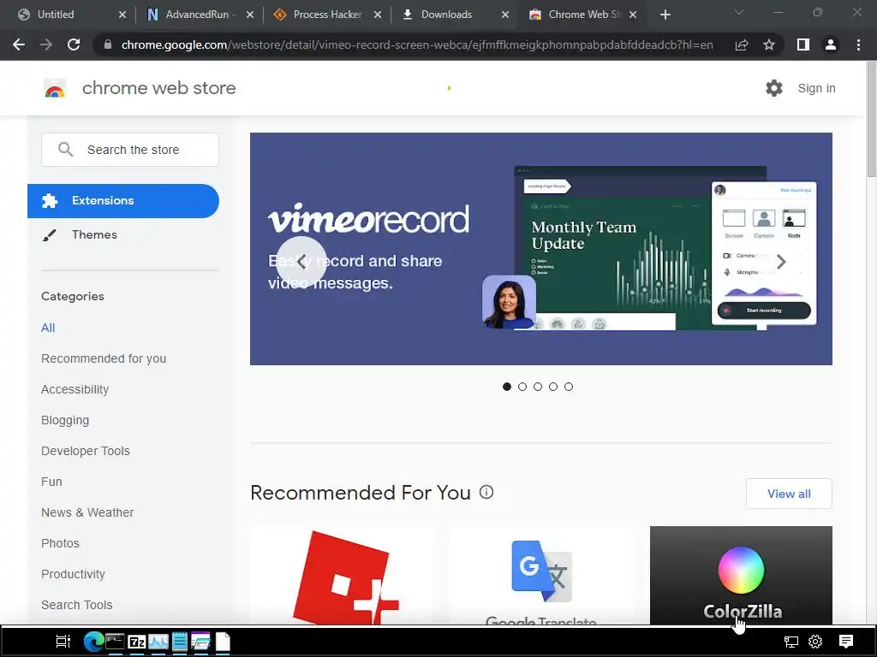Open 7-Zip from the taskbar
Viewport: 877px width, 657px height.
pos(136,642)
